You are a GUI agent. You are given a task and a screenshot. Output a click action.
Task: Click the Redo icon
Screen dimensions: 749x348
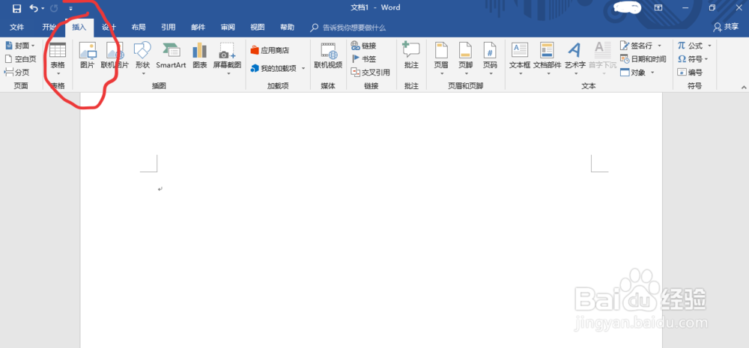pos(53,8)
